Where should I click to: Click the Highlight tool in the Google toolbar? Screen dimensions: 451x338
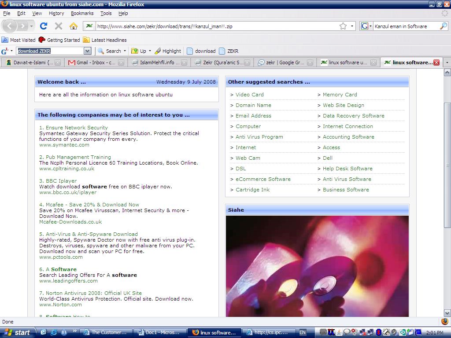[168, 51]
